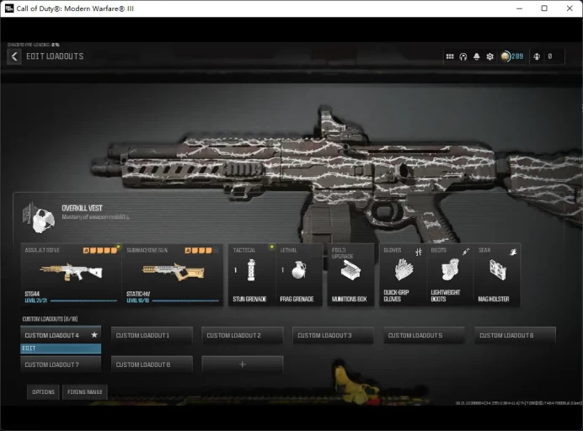Select Custom Loadout 4
Screen dimensions: 583x431
click(x=61, y=335)
